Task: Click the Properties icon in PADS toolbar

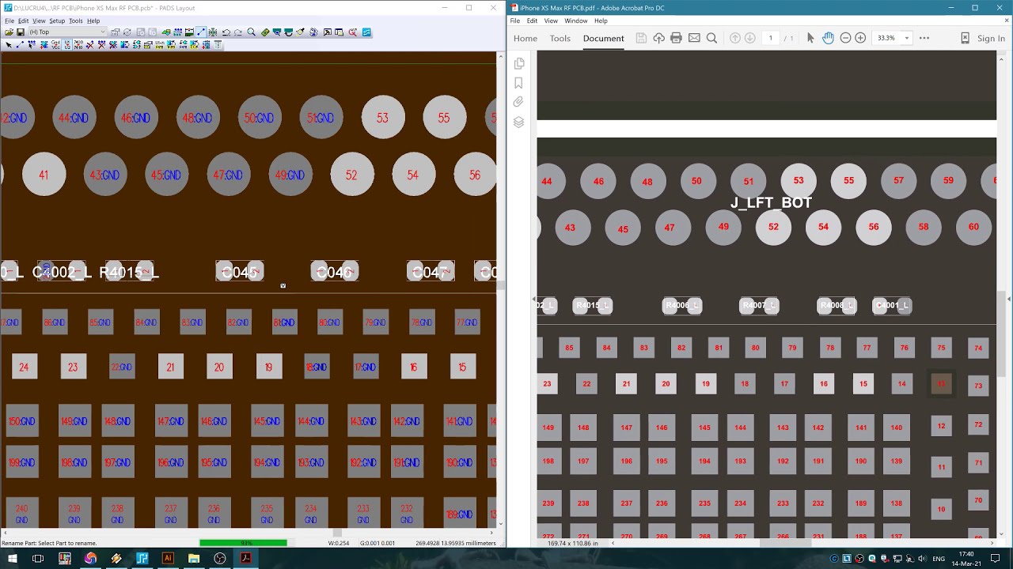Action: click(115, 32)
